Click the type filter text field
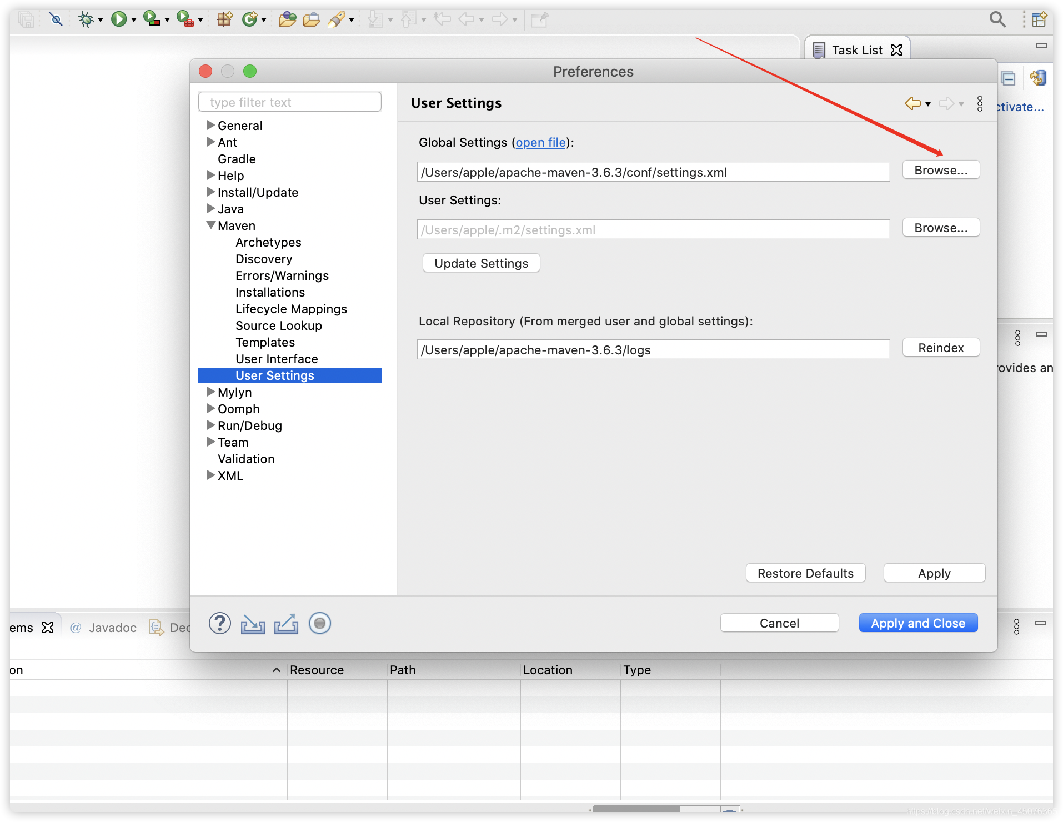The image size is (1063, 822). click(x=289, y=102)
